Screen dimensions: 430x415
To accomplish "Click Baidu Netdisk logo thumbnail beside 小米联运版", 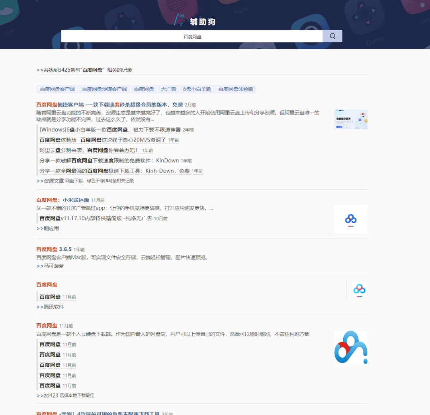I will pyautogui.click(x=351, y=219).
